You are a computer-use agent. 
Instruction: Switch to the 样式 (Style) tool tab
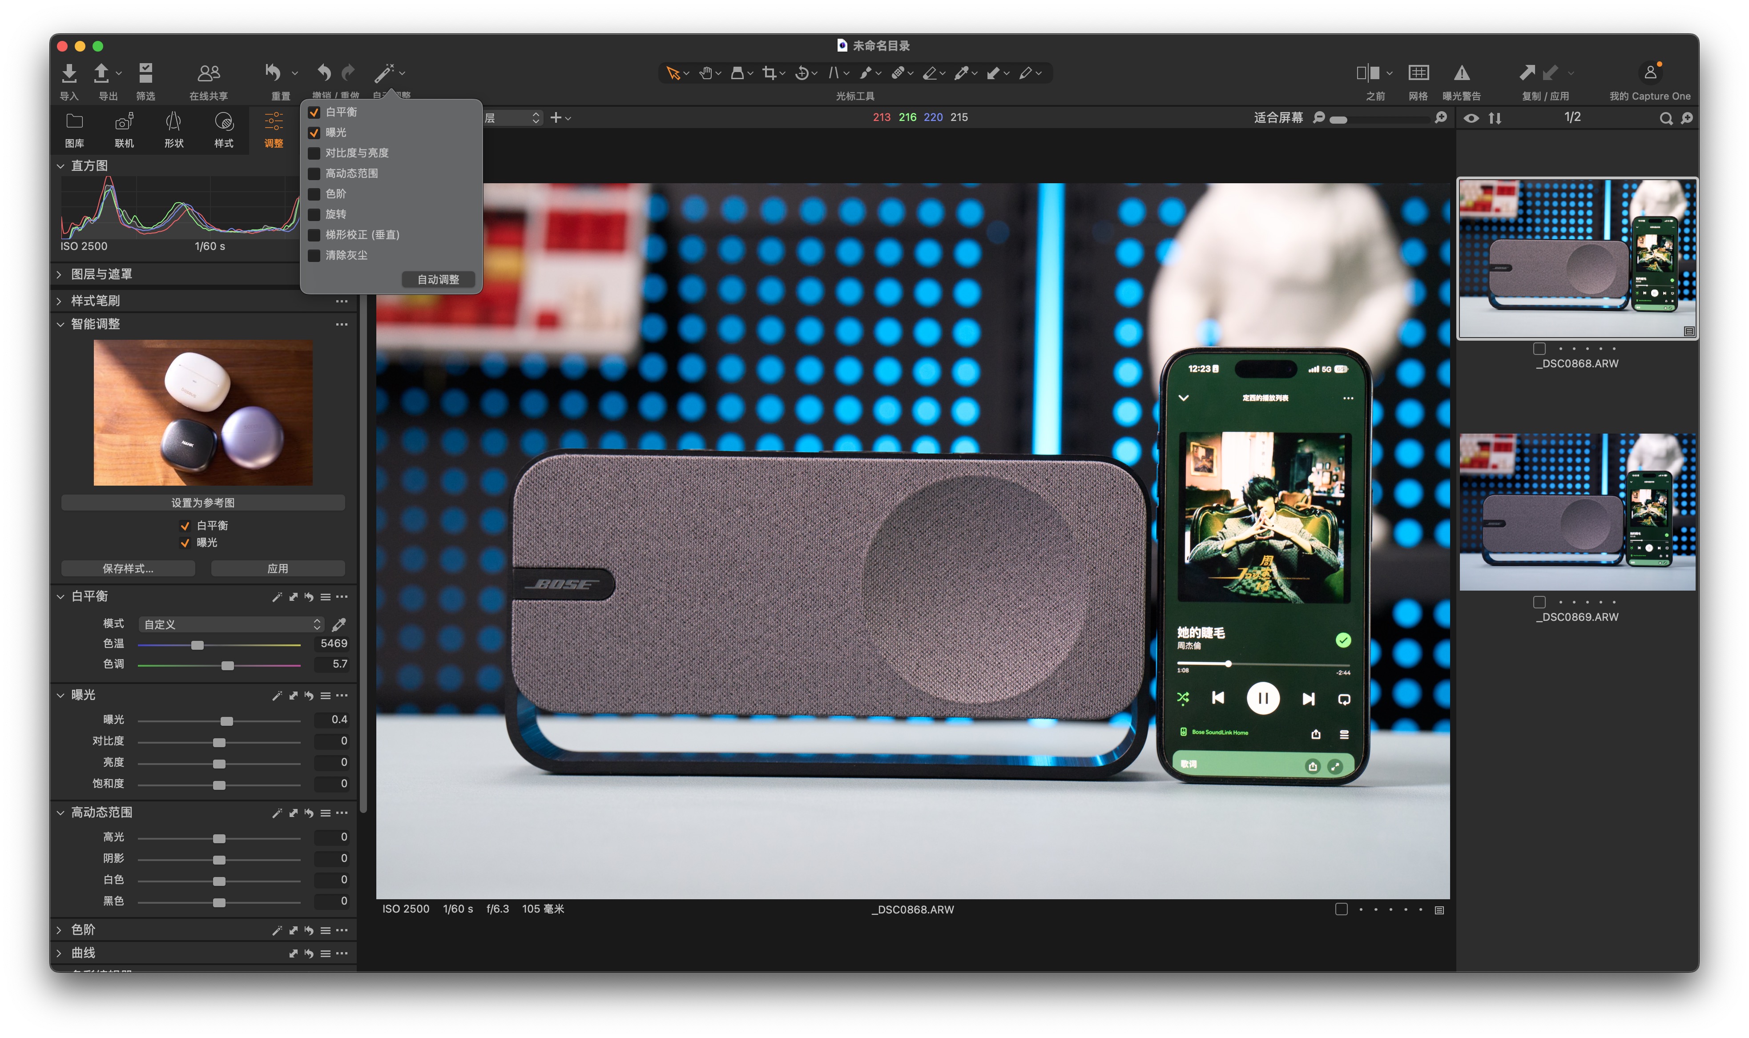pyautogui.click(x=224, y=129)
